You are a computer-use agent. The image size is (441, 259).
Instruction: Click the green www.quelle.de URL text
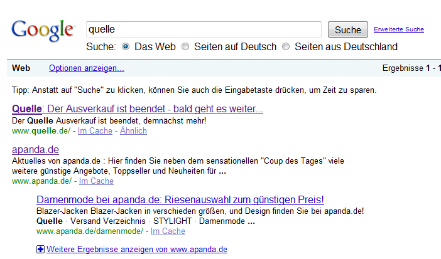click(41, 131)
